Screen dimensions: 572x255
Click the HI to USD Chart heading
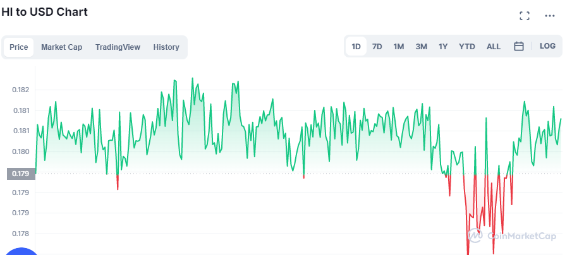click(44, 12)
